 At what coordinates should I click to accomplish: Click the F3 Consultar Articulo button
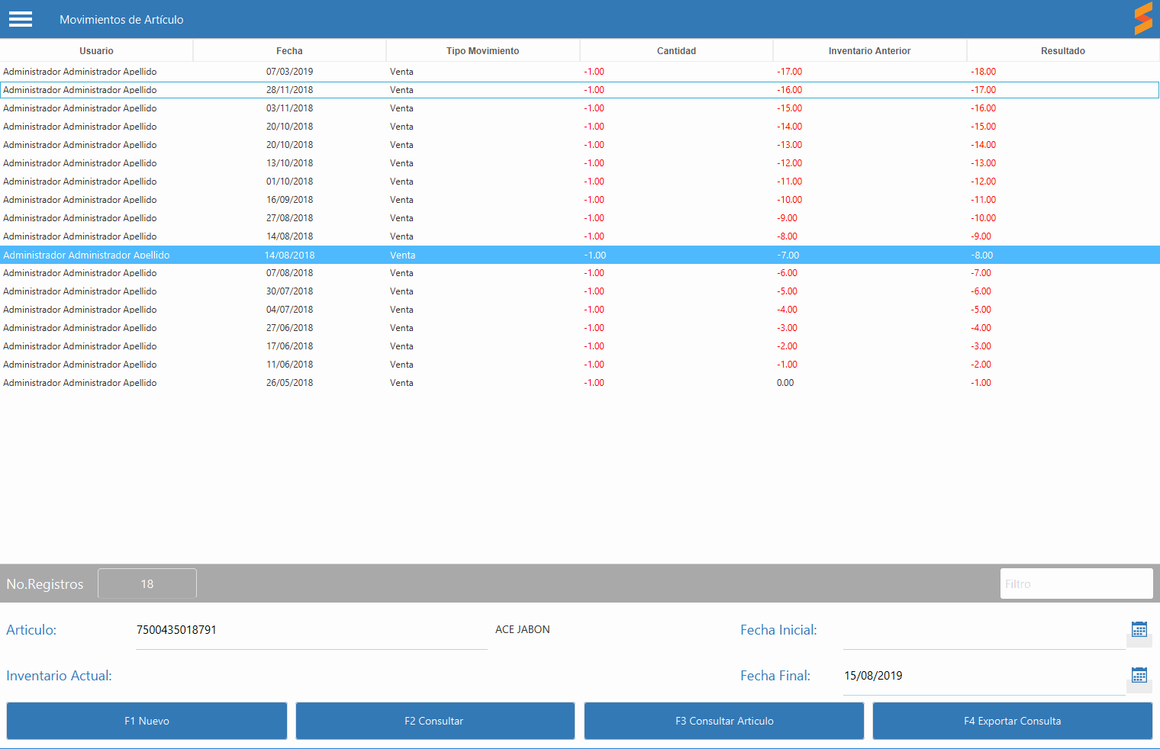[x=723, y=721]
